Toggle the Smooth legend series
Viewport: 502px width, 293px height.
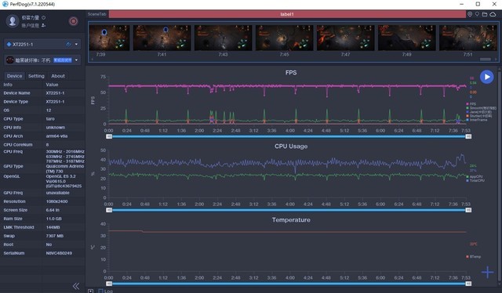(x=481, y=108)
